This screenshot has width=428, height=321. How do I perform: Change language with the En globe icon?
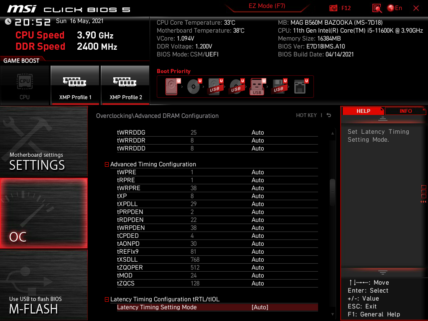[395, 8]
